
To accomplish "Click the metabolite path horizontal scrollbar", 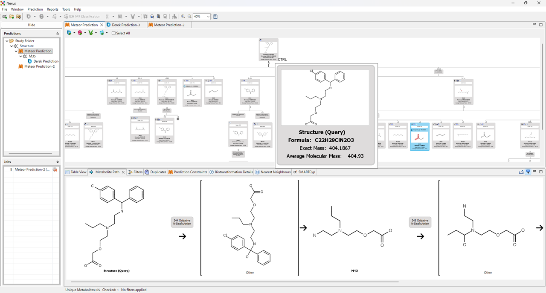I will click(235, 282).
